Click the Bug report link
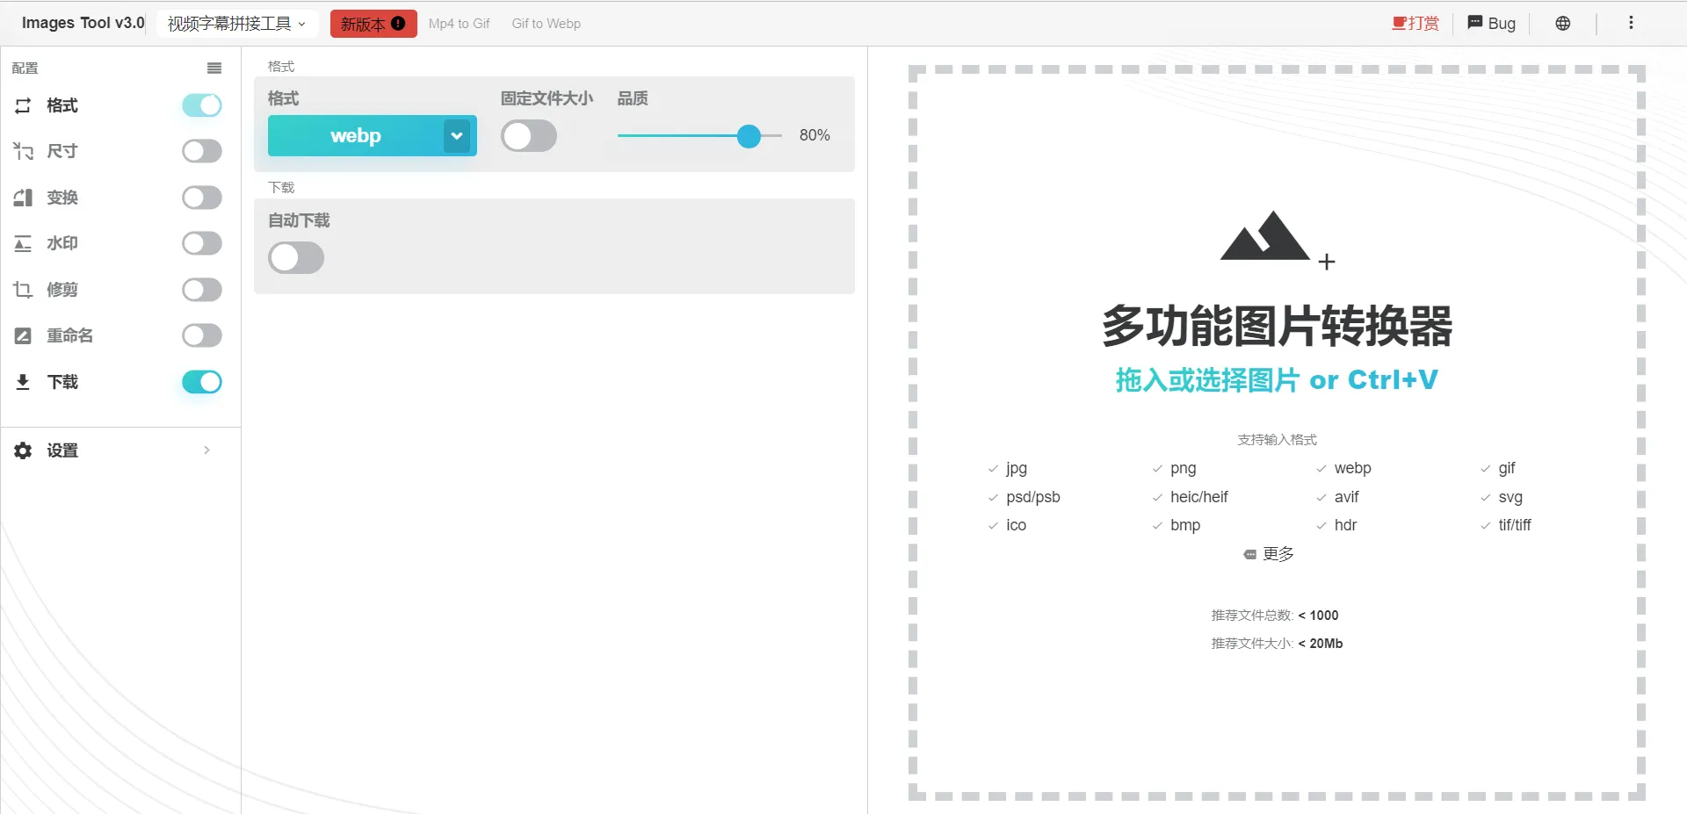The image size is (1687, 814). 1492,24
